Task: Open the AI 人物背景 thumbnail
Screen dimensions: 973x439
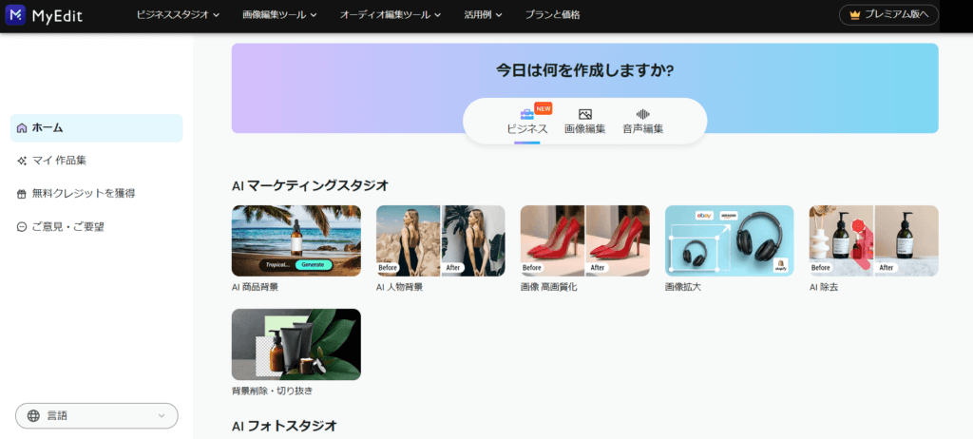Action: click(441, 241)
